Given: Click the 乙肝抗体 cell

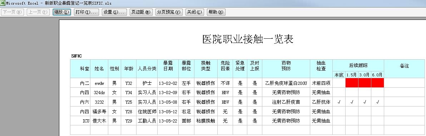Looking at the screenshot, I should click(321, 102).
